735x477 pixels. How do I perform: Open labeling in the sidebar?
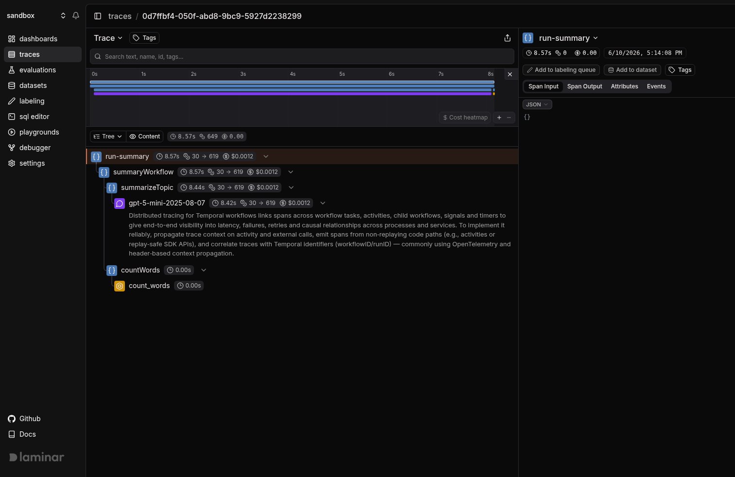pyautogui.click(x=43, y=101)
